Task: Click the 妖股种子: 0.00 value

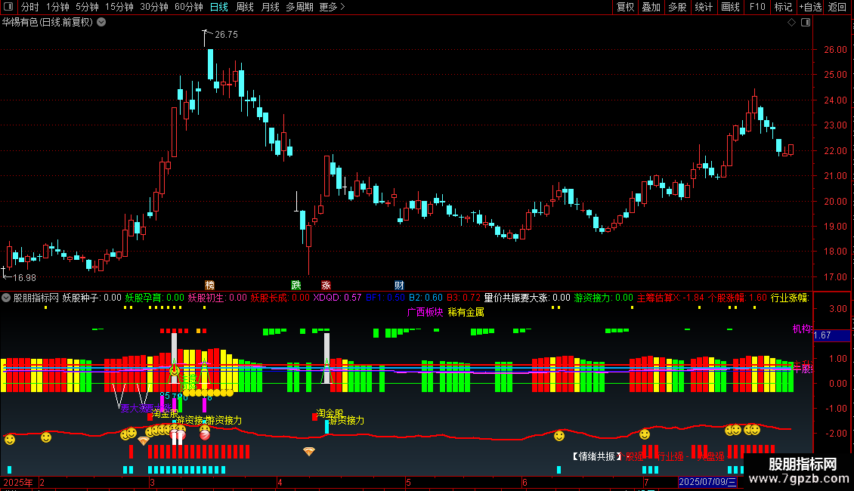Action: (91, 298)
